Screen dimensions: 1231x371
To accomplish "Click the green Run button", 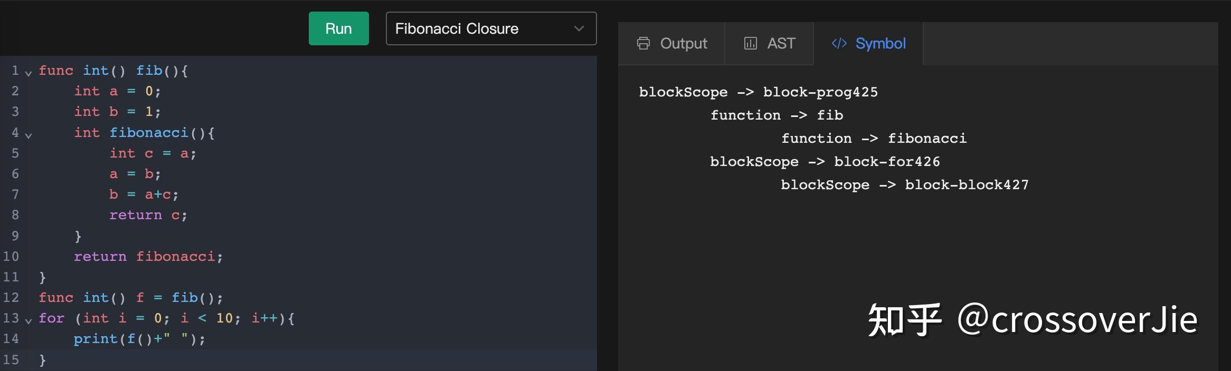I will point(338,28).
